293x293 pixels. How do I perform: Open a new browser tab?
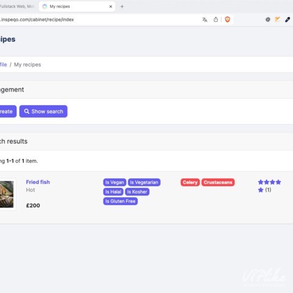[x=122, y=7]
